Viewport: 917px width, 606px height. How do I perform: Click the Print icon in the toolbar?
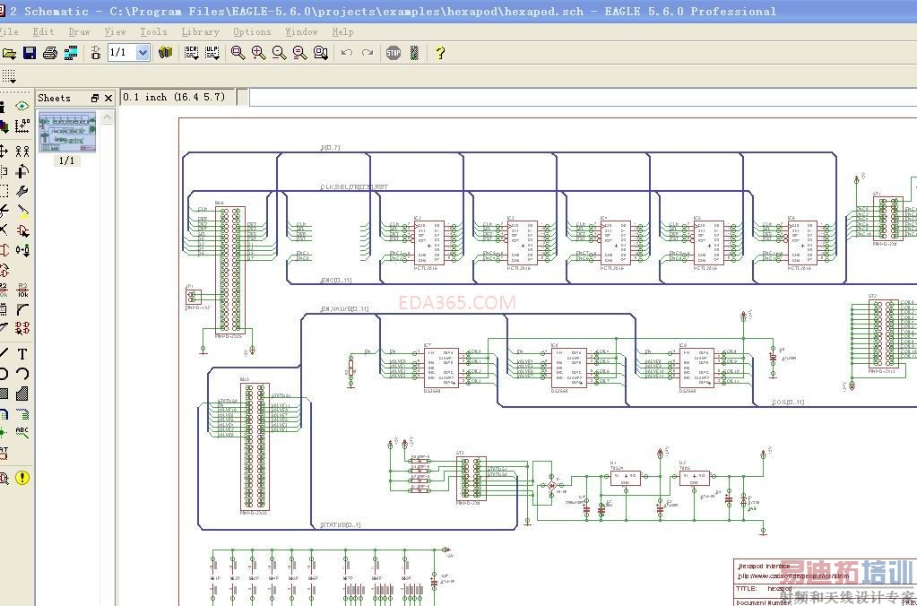tap(50, 53)
